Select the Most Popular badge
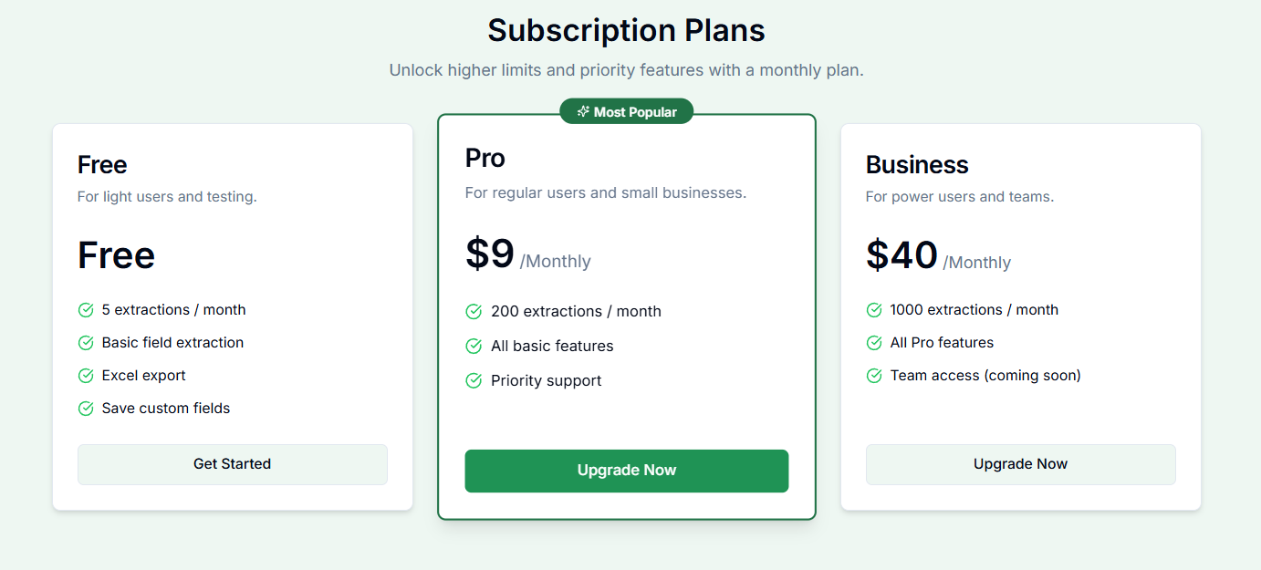This screenshot has height=570, width=1261. click(627, 112)
